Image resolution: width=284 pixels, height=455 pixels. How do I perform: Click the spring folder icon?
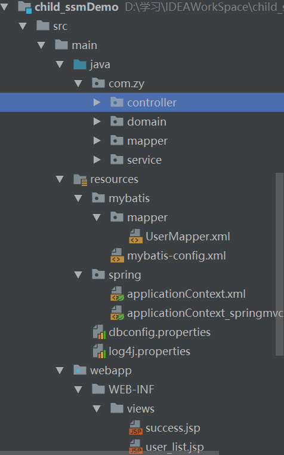(98, 274)
